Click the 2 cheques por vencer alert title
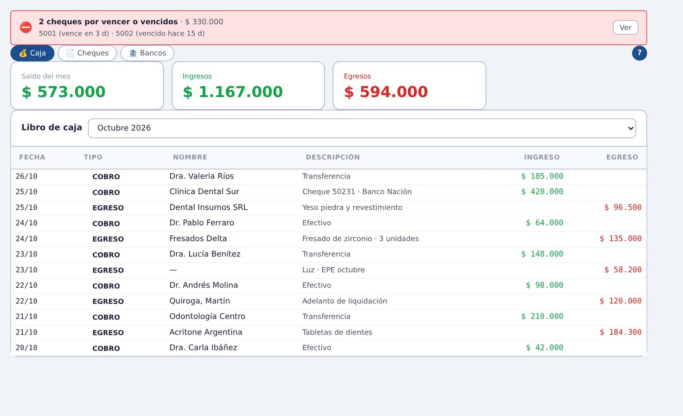The width and height of the screenshot is (683, 416). tap(108, 22)
